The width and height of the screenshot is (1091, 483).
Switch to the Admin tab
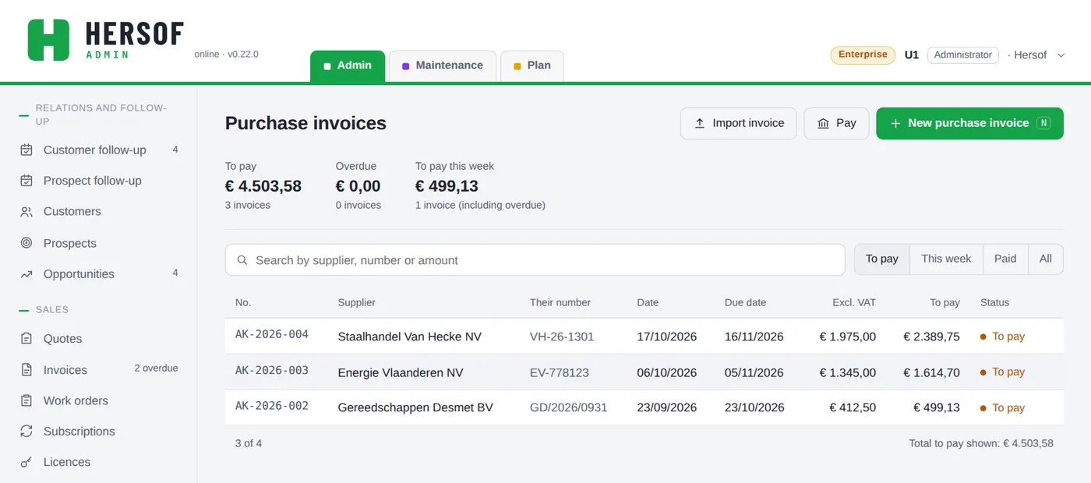pos(348,65)
